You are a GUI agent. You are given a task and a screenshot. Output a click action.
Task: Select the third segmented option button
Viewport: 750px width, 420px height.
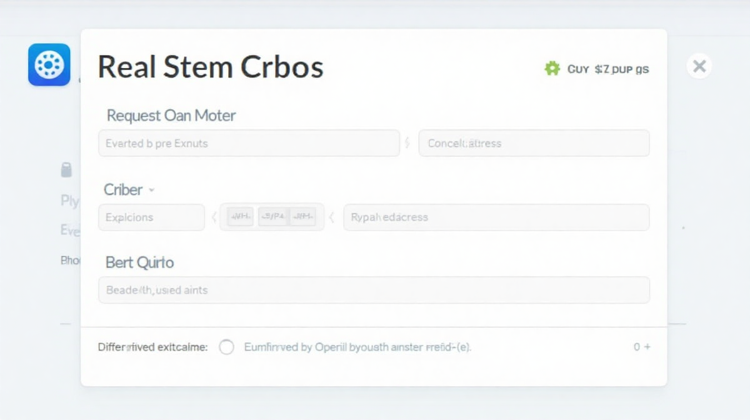303,217
